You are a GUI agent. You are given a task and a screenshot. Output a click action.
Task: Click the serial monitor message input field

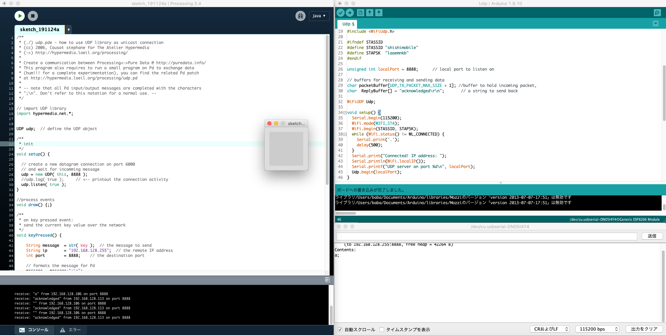pyautogui.click(x=486, y=236)
